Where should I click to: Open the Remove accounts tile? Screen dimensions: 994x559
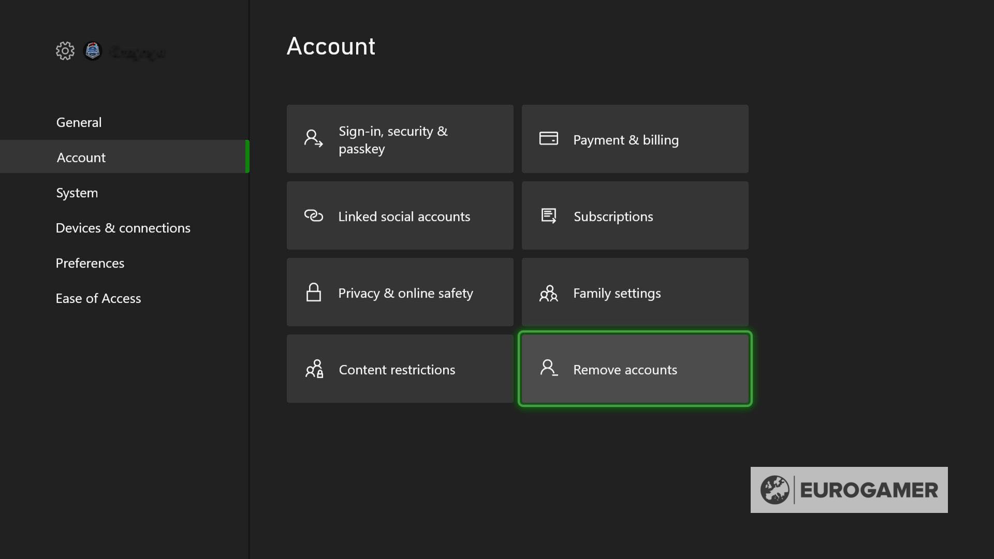(635, 369)
